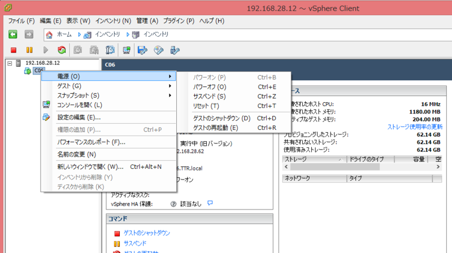
Task: Select リセット (T) in power submenu
Action: (234, 106)
